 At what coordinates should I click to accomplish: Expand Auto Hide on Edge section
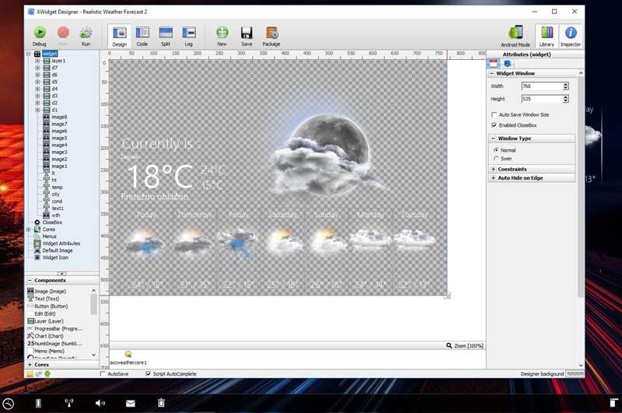pos(494,178)
